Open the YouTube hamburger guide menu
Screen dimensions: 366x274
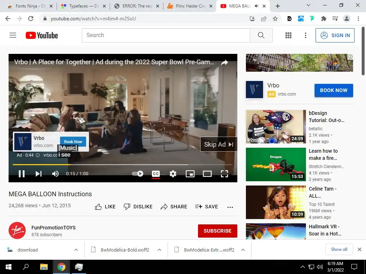[x=13, y=35]
